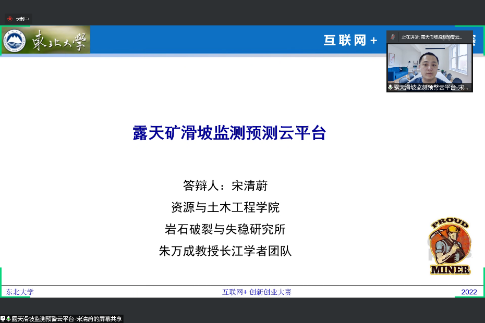Click the microphone icon in bottom-left sharing label

[x=8, y=319]
